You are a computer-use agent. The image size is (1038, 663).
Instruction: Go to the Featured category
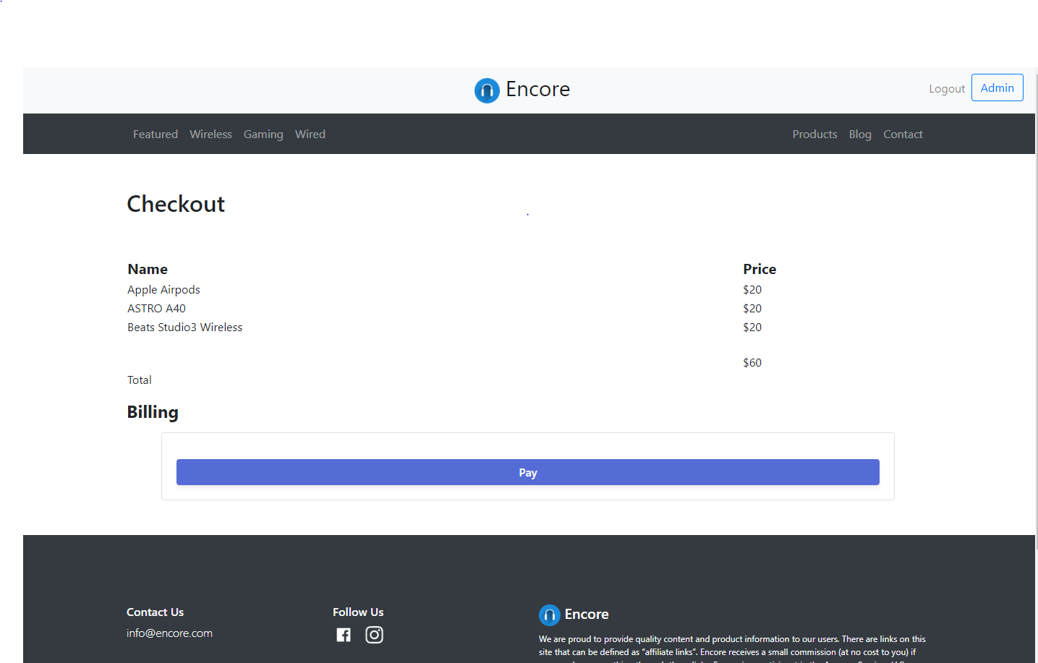[156, 134]
